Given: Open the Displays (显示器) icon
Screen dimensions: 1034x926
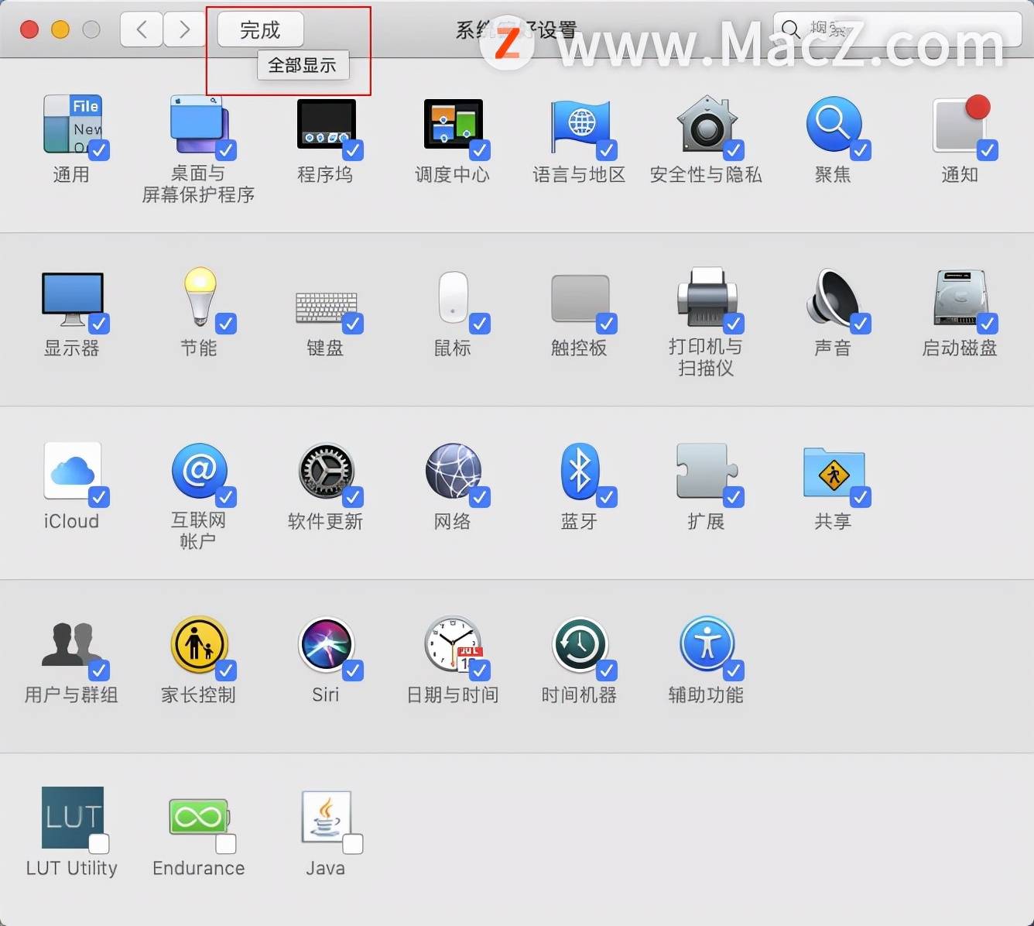Looking at the screenshot, I should 72,299.
